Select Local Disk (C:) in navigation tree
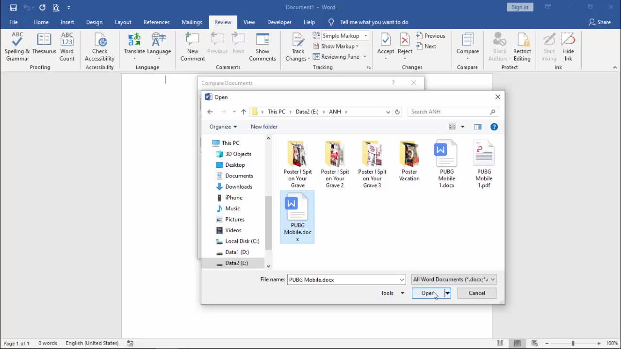Image resolution: width=621 pixels, height=349 pixels. tap(242, 241)
